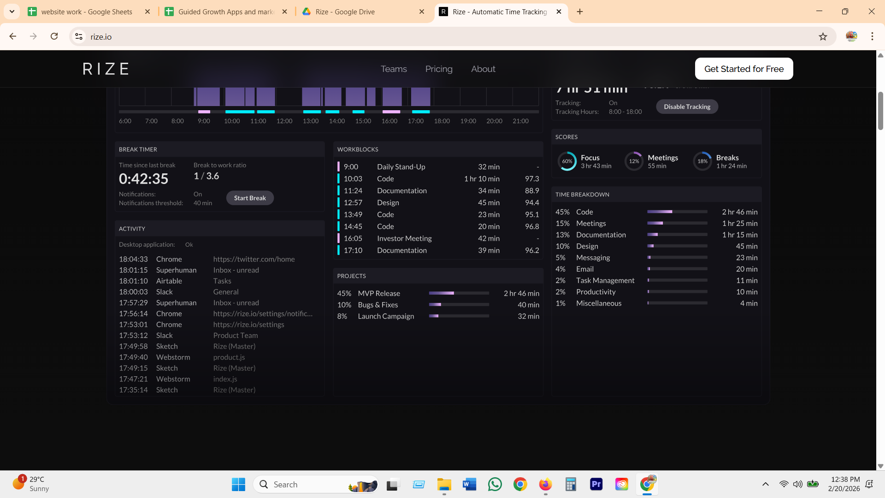Click the Code time breakdown bar
Screen dimensions: 885x498
[x=677, y=212]
